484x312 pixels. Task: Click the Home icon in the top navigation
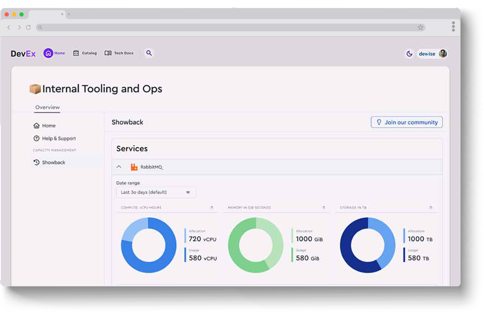point(48,53)
